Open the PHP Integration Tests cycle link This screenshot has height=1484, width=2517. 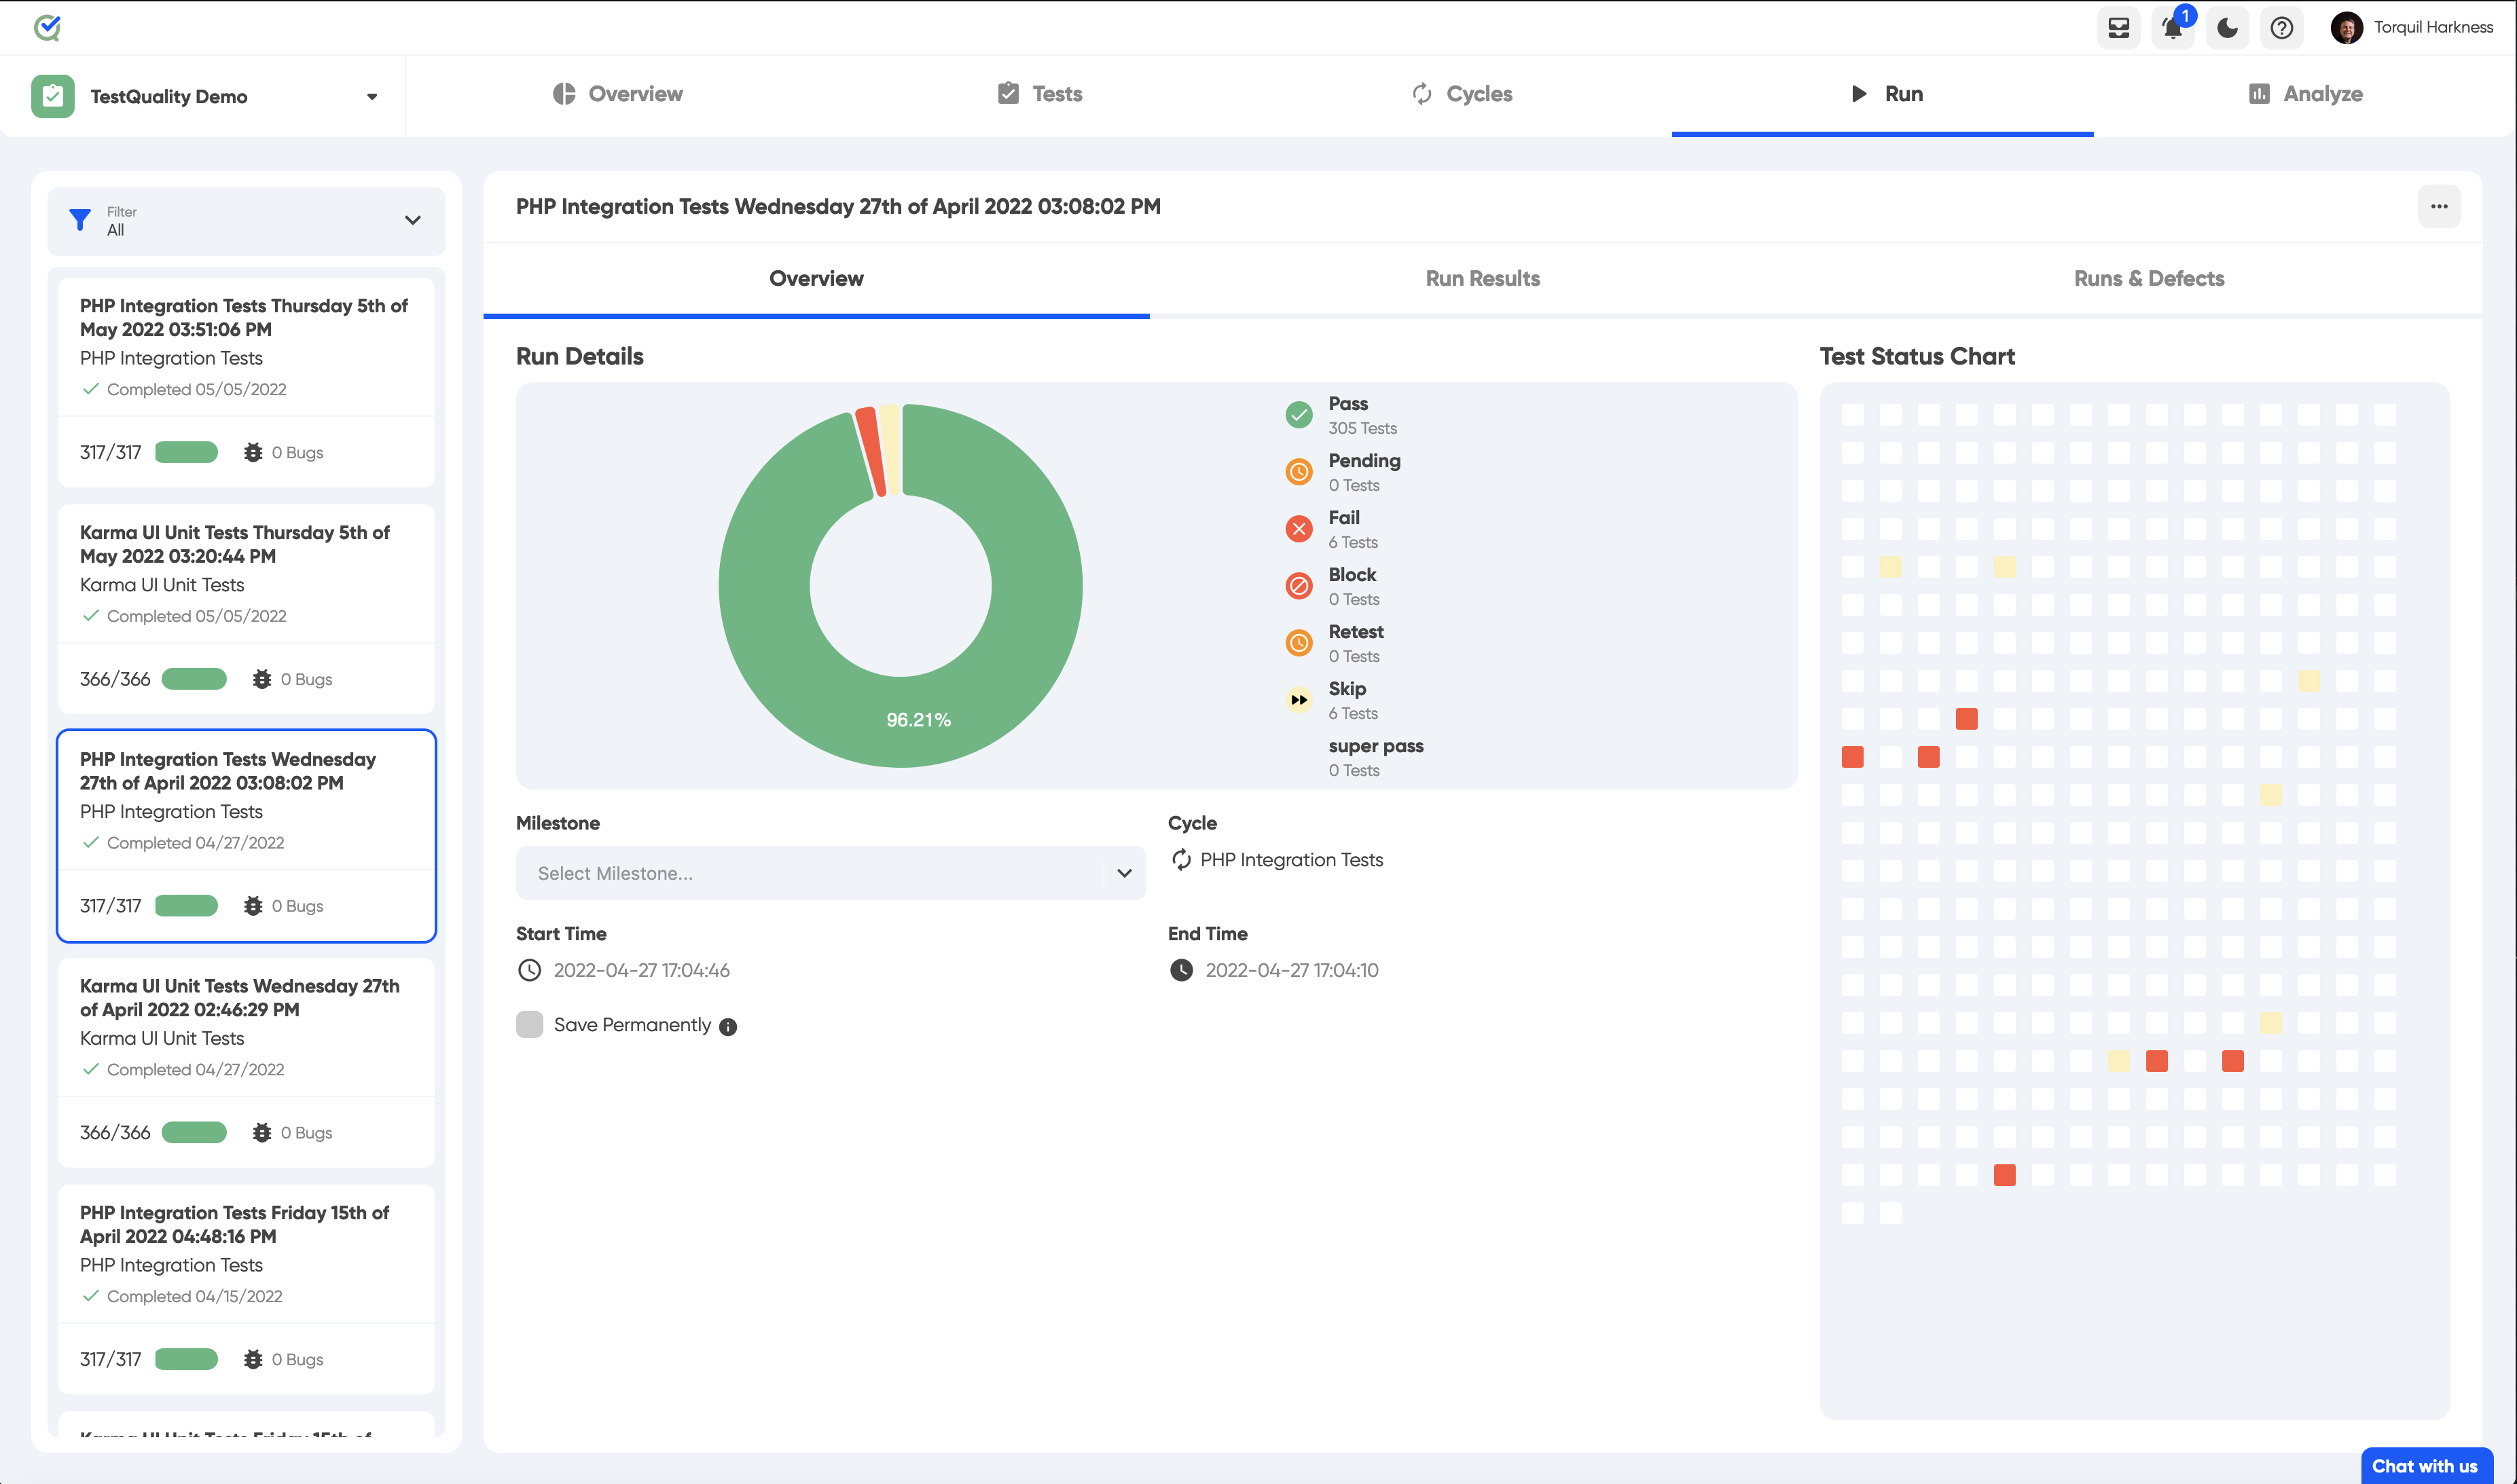click(1290, 860)
